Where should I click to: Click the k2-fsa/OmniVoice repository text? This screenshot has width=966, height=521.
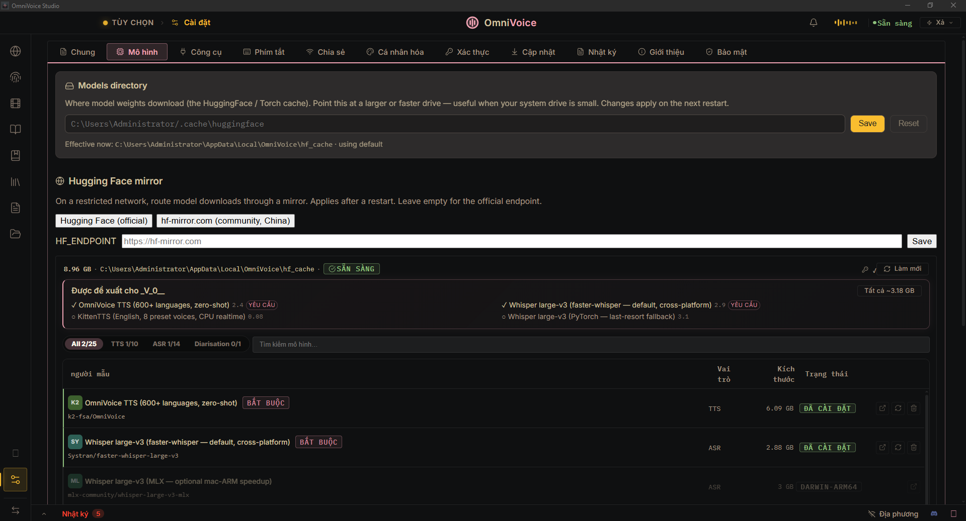coord(97,416)
